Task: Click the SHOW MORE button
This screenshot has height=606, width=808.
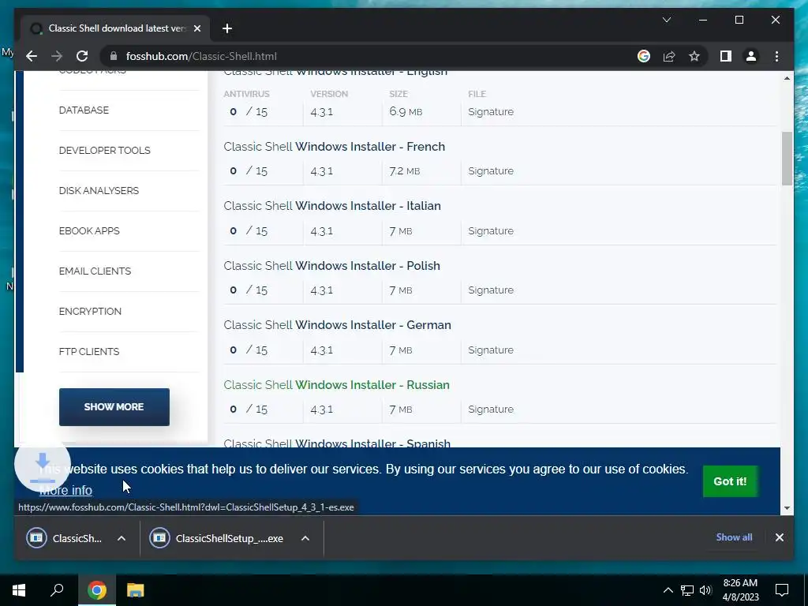Action: click(114, 407)
